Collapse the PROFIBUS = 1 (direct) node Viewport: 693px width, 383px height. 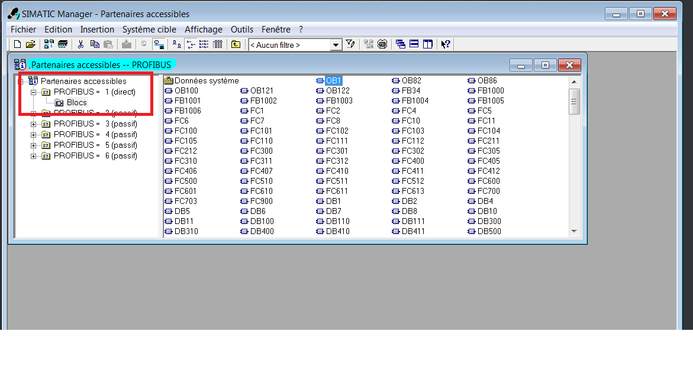click(34, 92)
